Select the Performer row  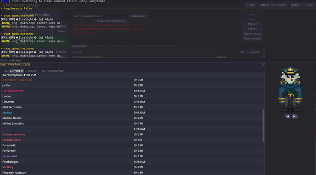tap(132, 151)
